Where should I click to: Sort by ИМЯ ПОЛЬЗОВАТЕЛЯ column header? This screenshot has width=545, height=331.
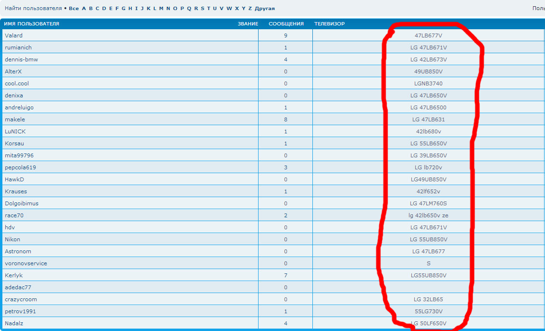click(x=32, y=24)
